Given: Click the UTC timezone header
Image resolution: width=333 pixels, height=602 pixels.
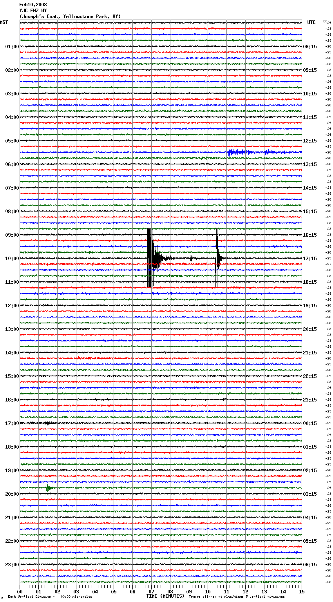Looking at the screenshot, I should [311, 22].
